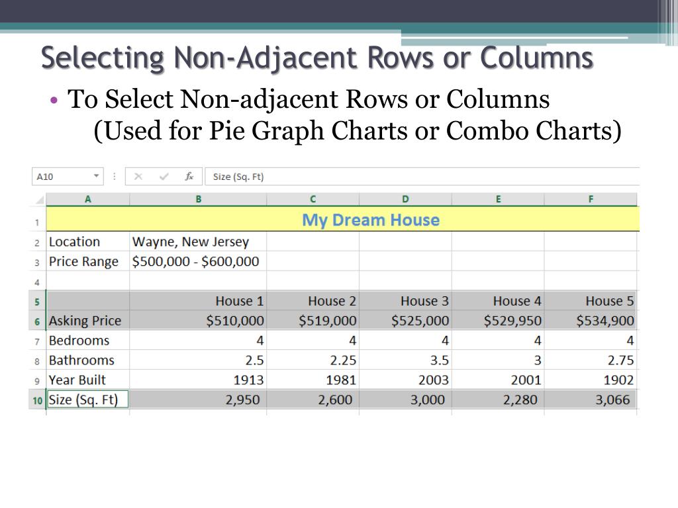Select column D header
The image size is (678, 508).
point(405,199)
